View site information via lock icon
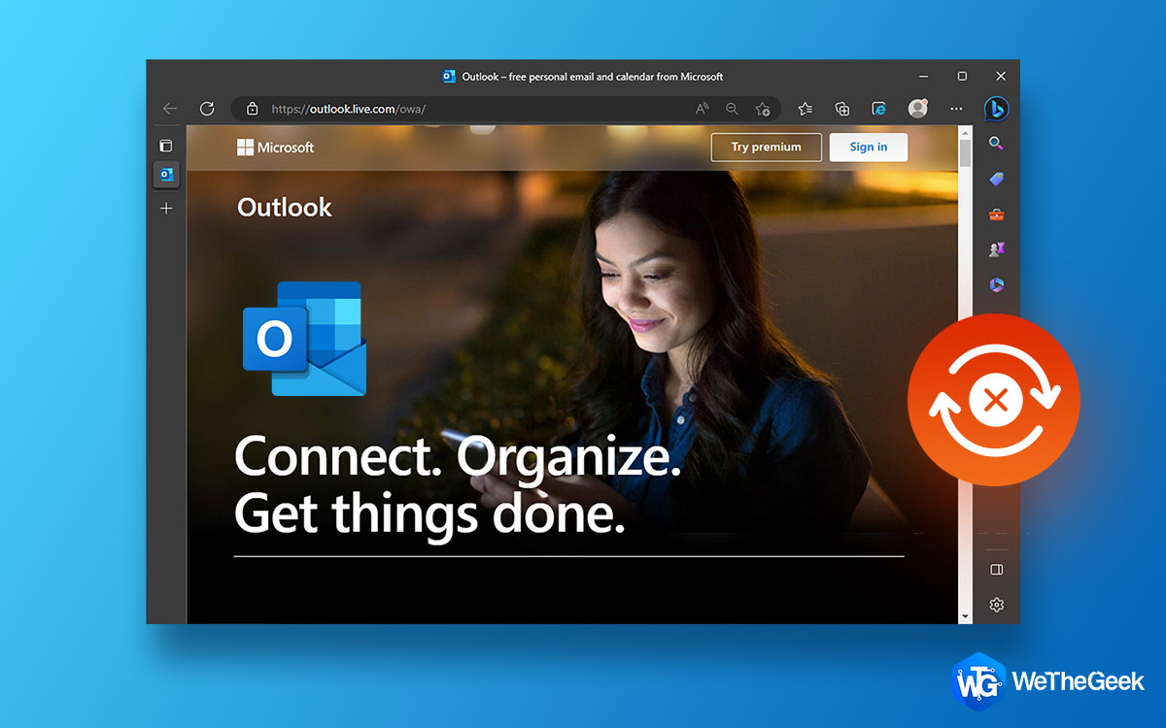The height and width of the screenshot is (728, 1166). (253, 109)
